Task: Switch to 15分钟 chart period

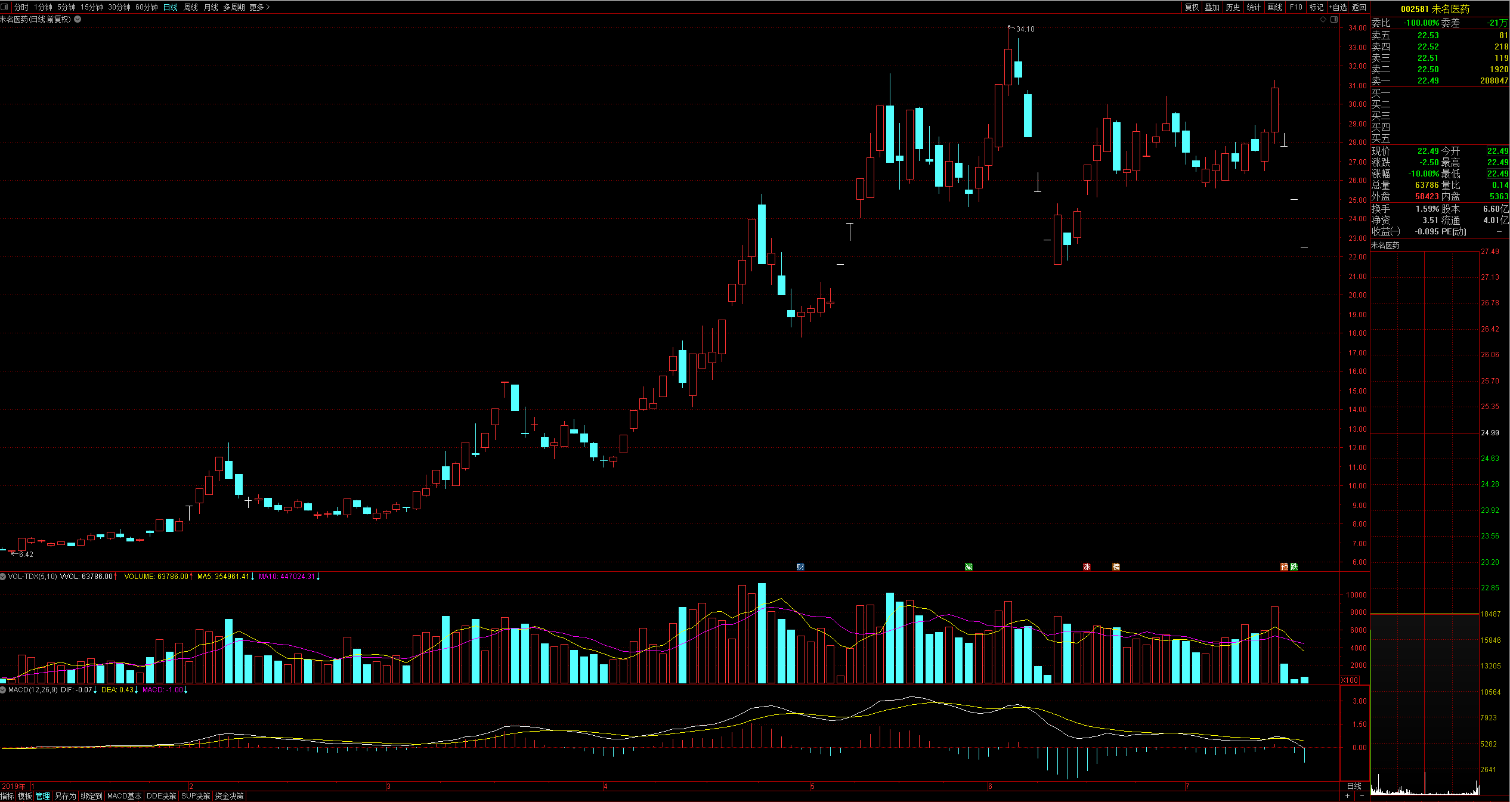Action: point(92,7)
